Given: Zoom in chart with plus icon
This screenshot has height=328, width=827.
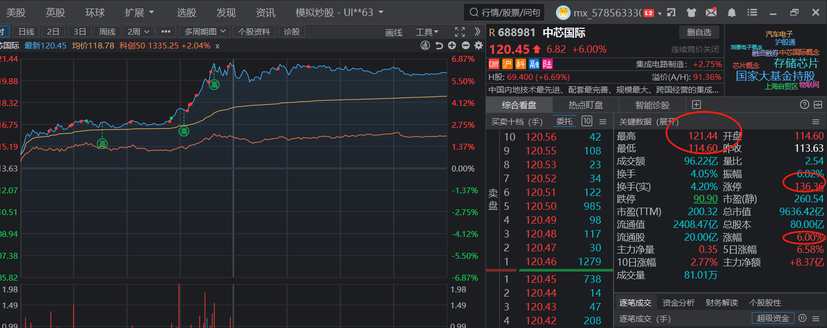Looking at the screenshot, I should pos(452,46).
